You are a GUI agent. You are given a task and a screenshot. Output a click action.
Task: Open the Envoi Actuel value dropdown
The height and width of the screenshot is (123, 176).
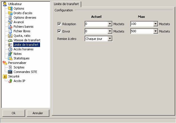click(x=110, y=31)
